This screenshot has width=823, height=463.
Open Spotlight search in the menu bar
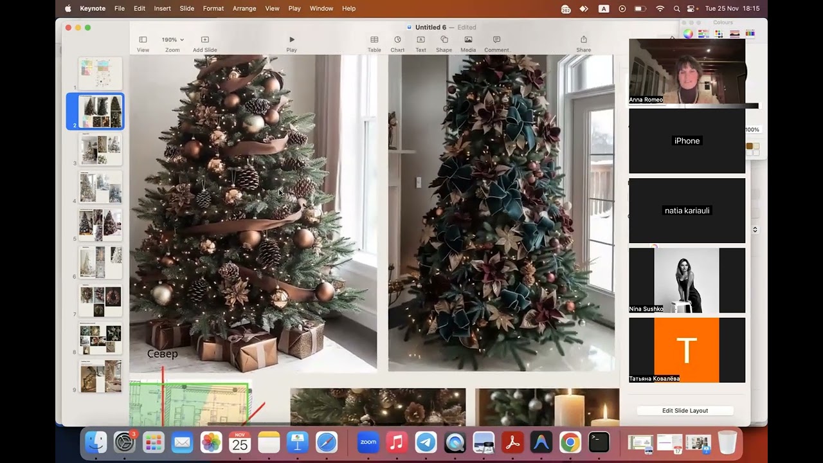tap(676, 8)
